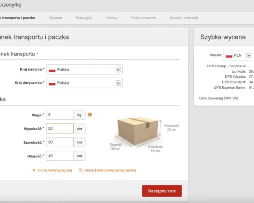Click the Szybka wycena heading
This screenshot has height=203, width=254.
coord(223,37)
